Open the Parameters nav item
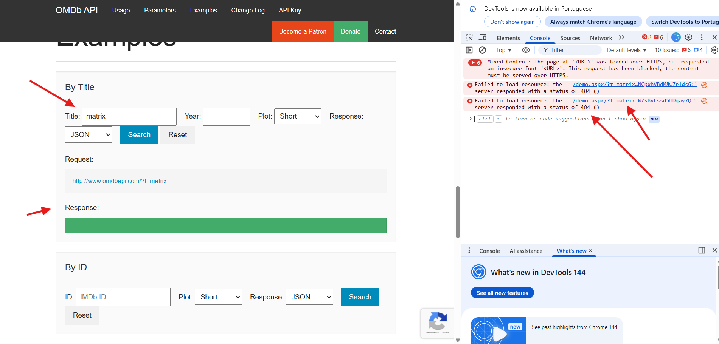This screenshot has width=719, height=344. coord(160,10)
